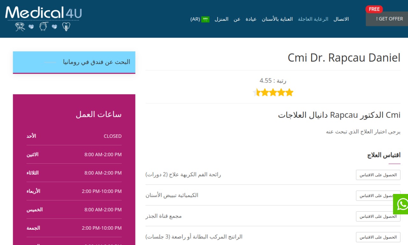Click the Saudi flag language icon
This screenshot has width=408, height=245.
click(205, 19)
